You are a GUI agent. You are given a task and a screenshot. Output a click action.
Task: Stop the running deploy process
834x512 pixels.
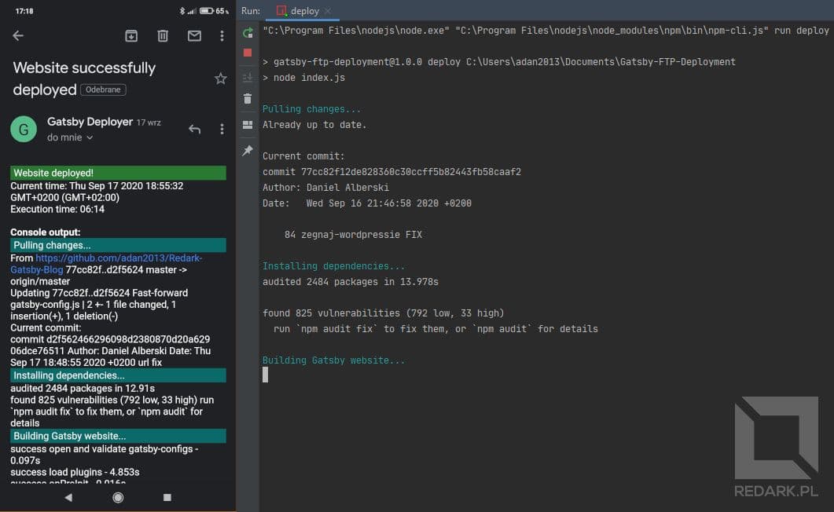(x=248, y=53)
